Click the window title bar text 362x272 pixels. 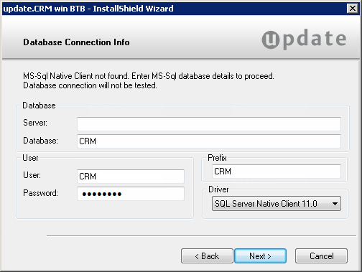pyautogui.click(x=88, y=9)
